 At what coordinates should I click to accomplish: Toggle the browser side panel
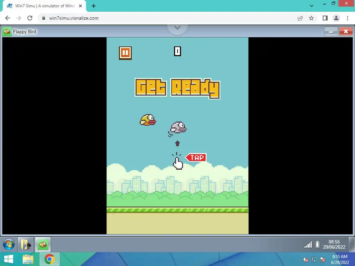pos(325,18)
